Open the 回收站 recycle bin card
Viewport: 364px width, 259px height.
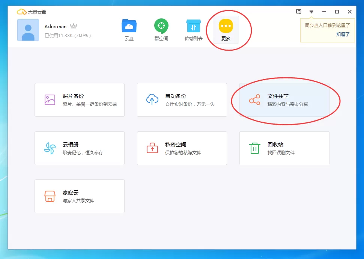[x=284, y=148]
